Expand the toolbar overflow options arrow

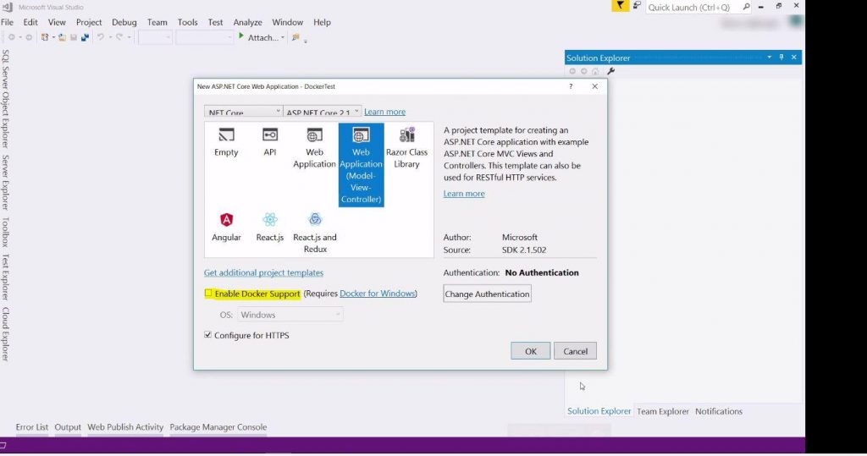305,41
